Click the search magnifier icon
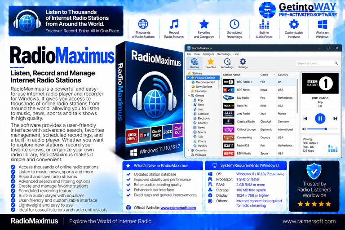Screen dimensions: 345x230 coord(336,63)
